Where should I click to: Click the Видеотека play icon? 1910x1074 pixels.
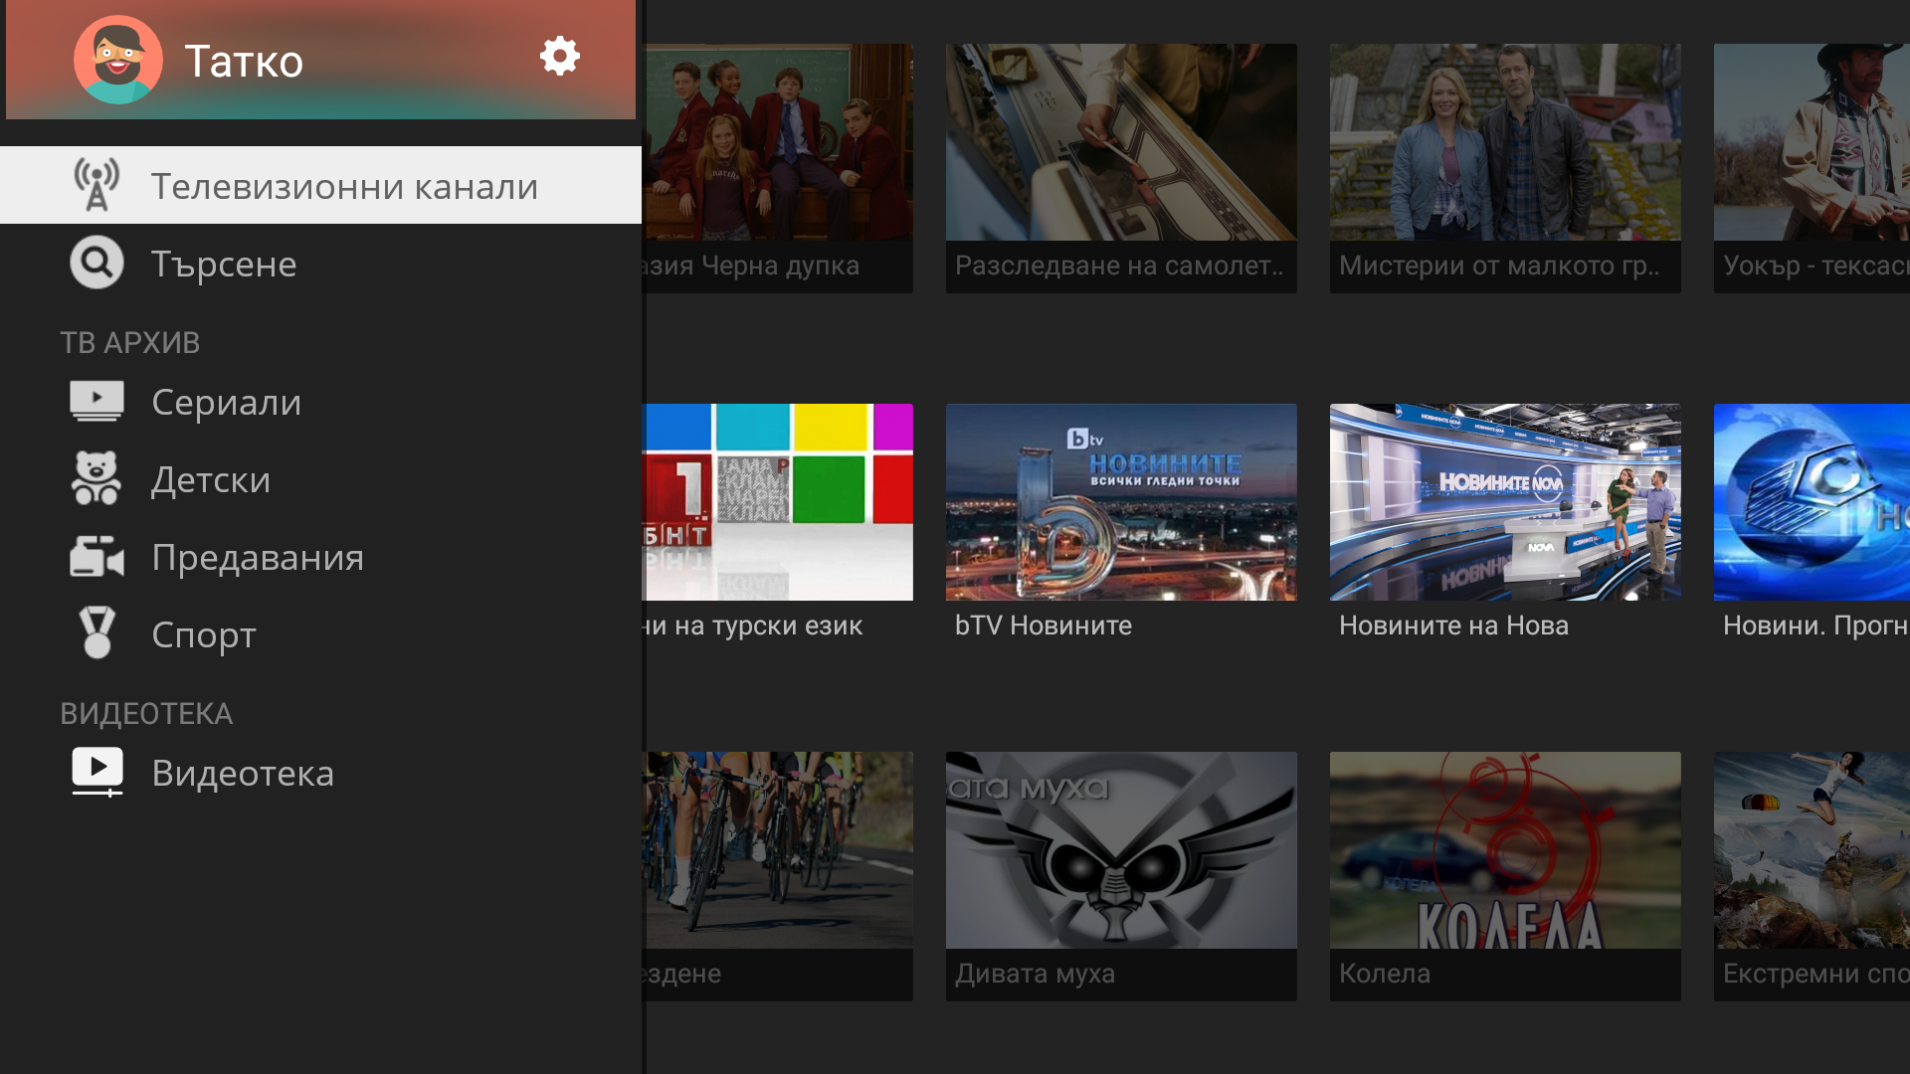tap(96, 772)
